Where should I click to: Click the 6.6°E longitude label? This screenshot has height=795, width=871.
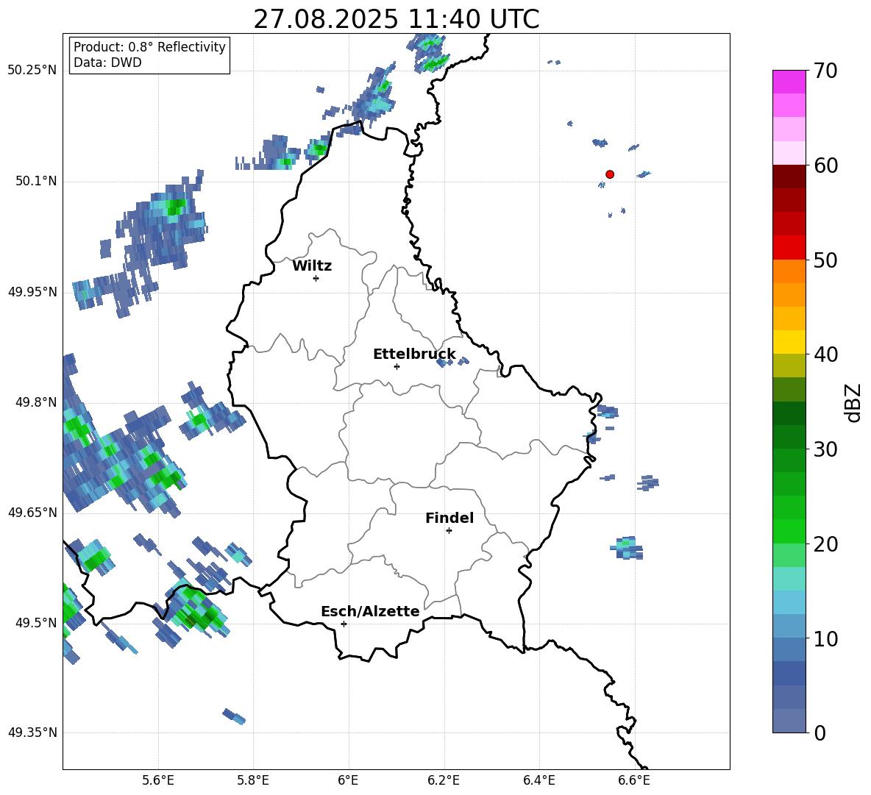point(634,780)
